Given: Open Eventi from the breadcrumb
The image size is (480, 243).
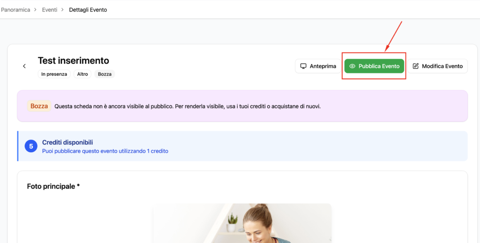Looking at the screenshot, I should [50, 9].
